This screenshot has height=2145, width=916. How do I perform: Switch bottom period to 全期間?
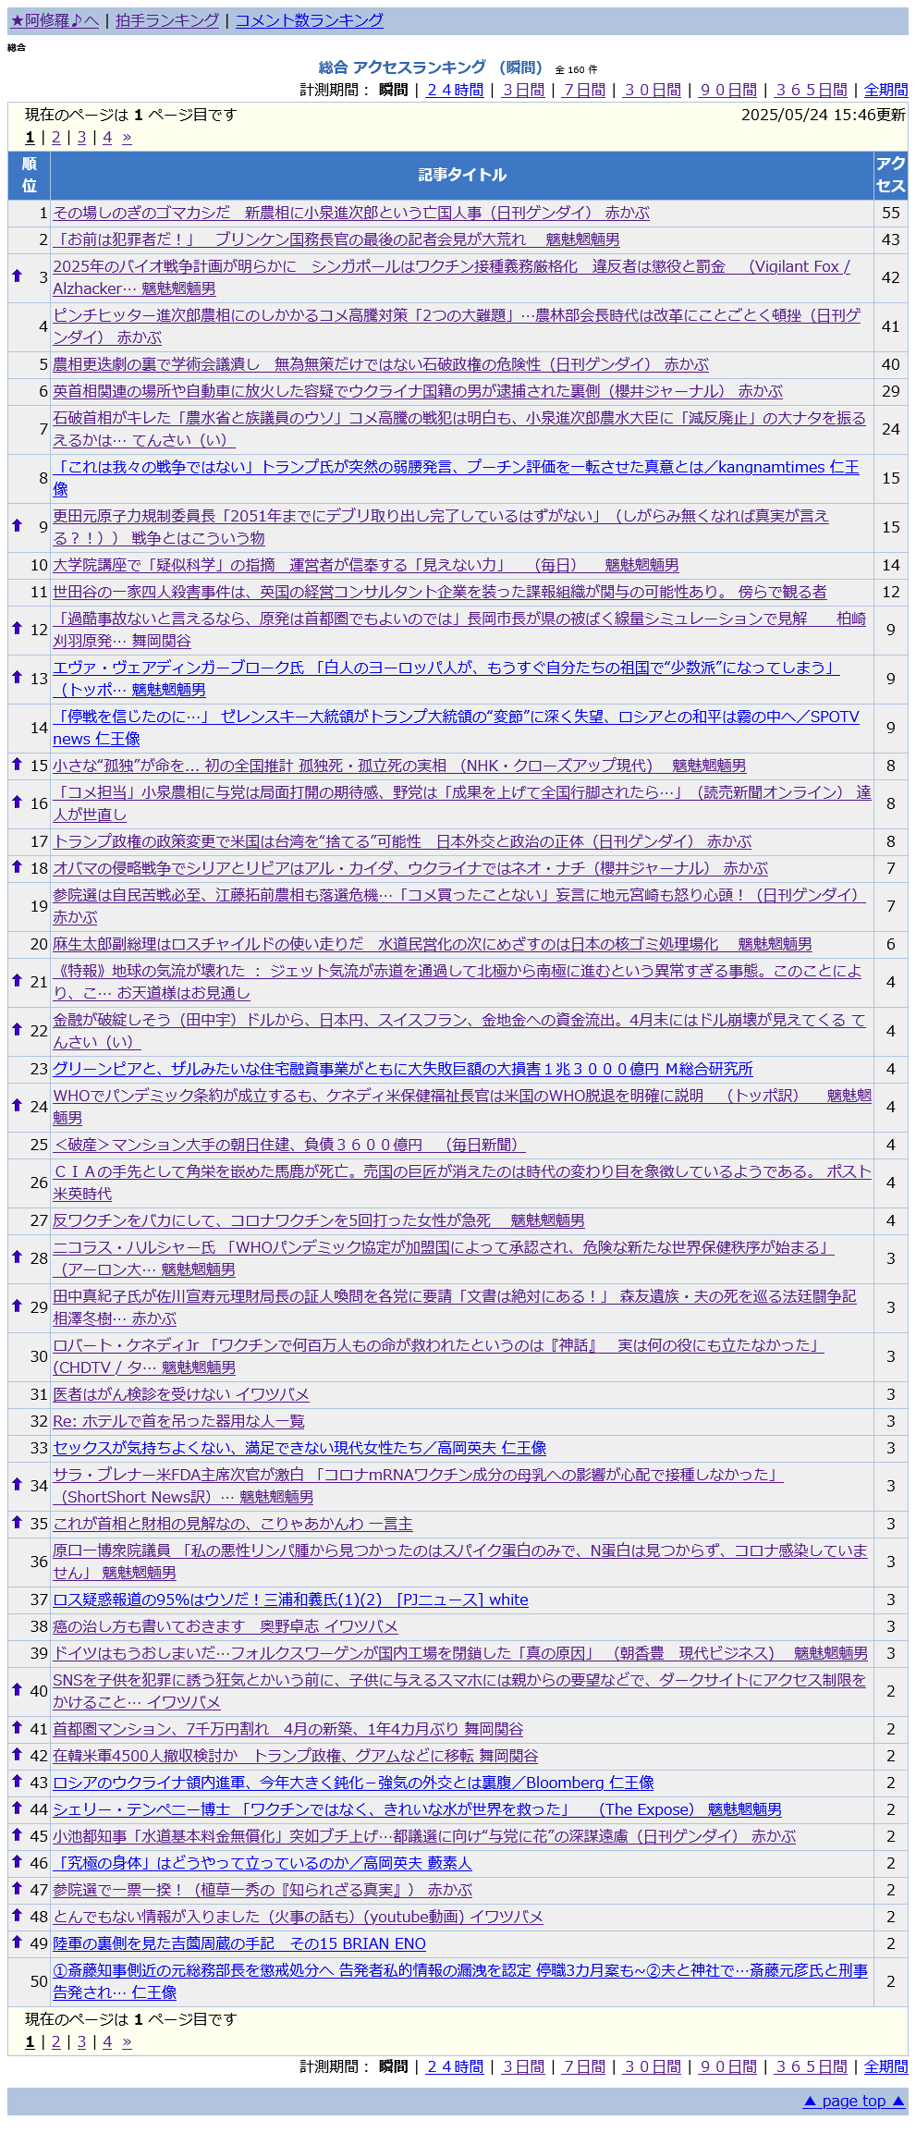tap(886, 2066)
